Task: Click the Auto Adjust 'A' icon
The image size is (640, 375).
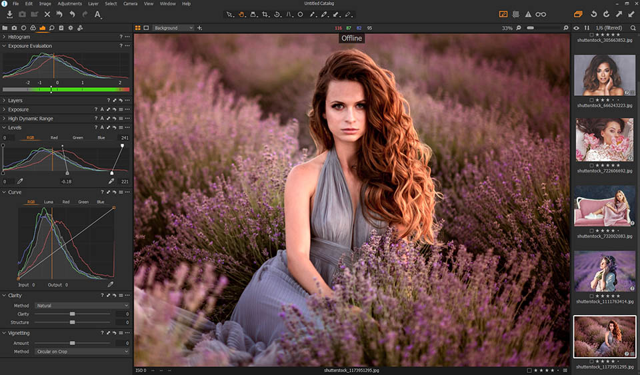Action: [x=97, y=15]
